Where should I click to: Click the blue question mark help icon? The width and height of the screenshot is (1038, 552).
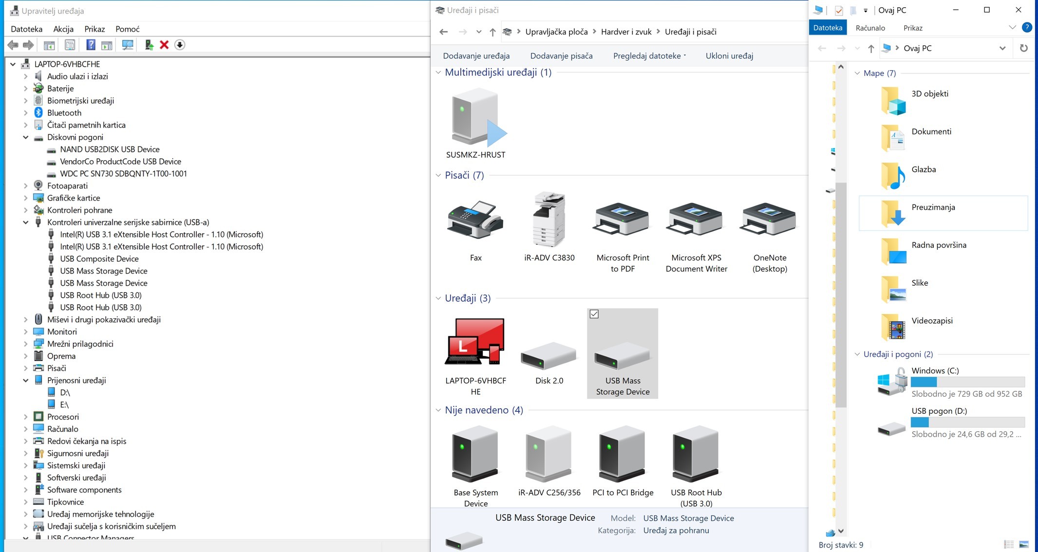[91, 45]
